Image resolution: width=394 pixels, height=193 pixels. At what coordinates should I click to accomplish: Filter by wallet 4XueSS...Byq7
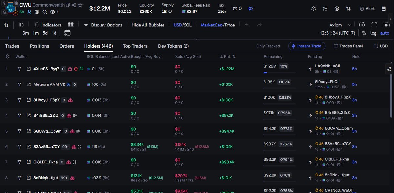[19, 69]
